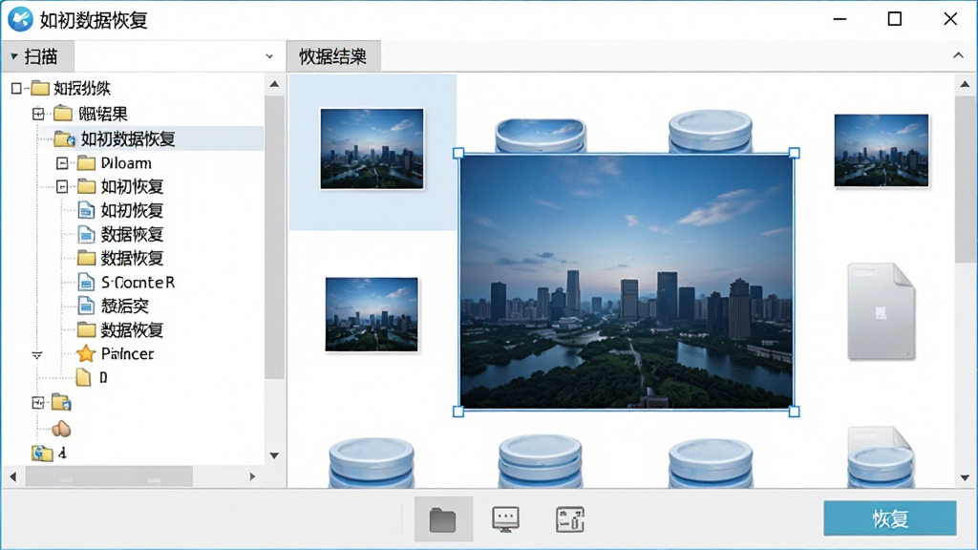Click the document icon of 如初恢复 file
This screenshot has height=550, width=978.
tap(86, 210)
